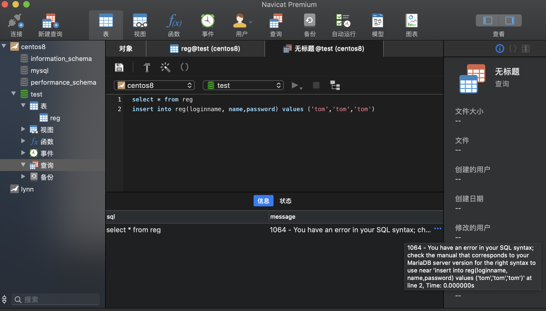Open the query builder hammer tool
This screenshot has height=311, width=546.
tap(146, 67)
